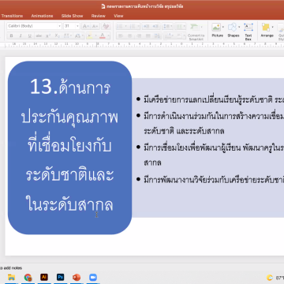Insert a Picture

click(x=218, y=30)
